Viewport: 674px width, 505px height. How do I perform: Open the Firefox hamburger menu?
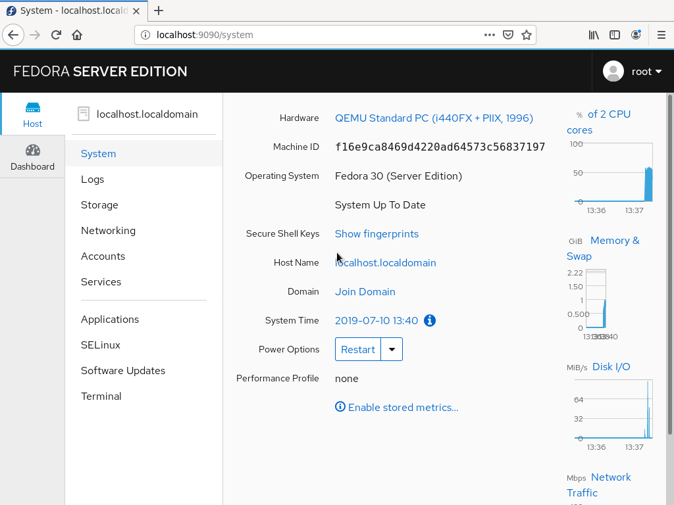661,35
